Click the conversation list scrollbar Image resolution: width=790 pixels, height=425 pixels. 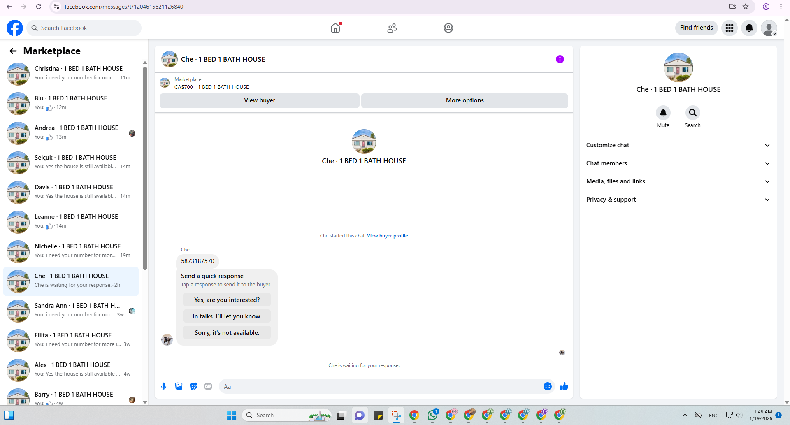tap(145, 169)
